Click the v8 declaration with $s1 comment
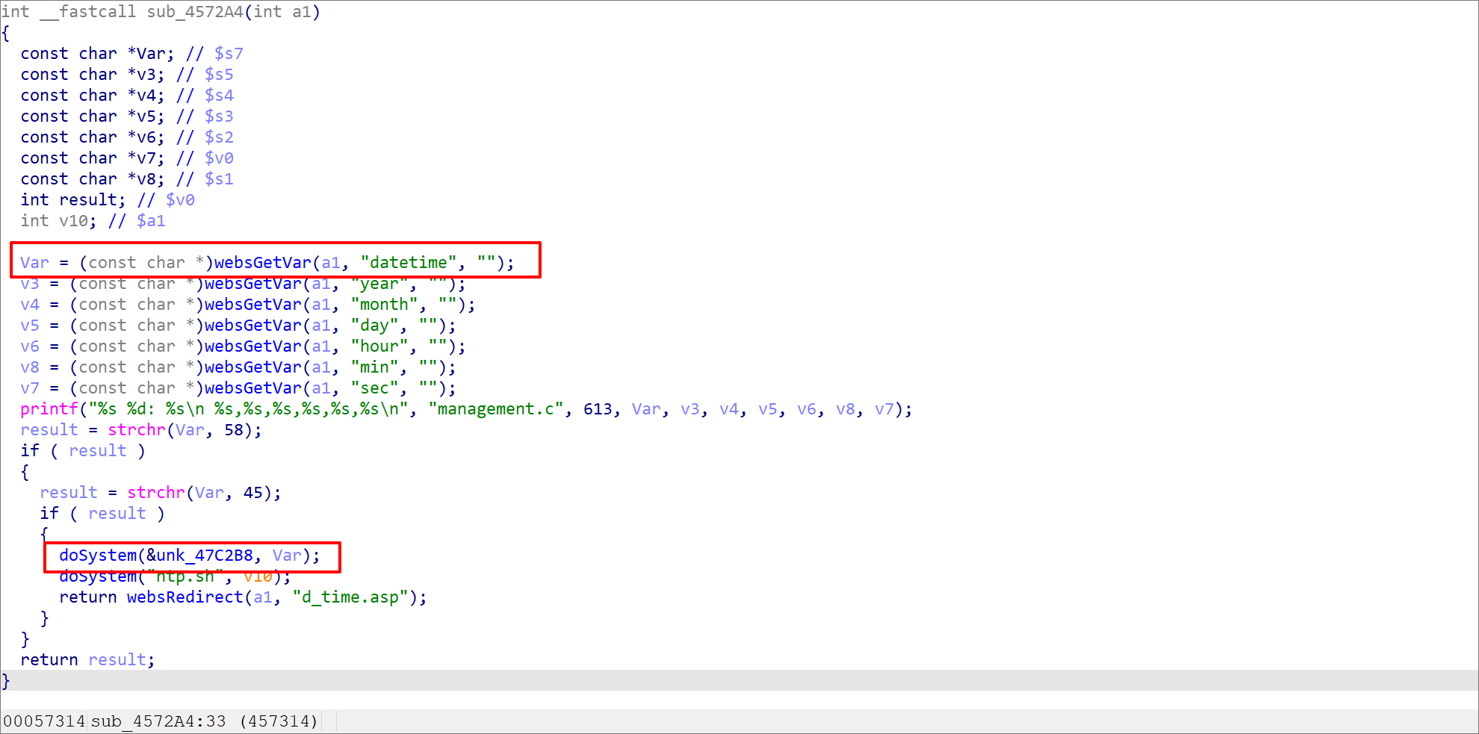Viewport: 1479px width, 734px height. point(127,179)
